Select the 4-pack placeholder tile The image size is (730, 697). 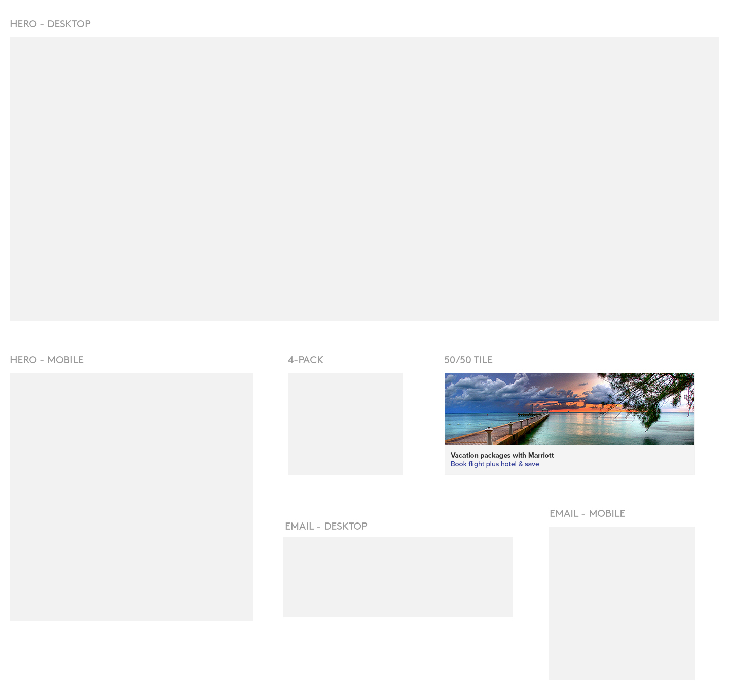(345, 424)
